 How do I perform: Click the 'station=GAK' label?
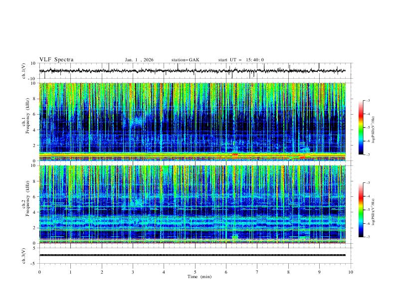[x=185, y=60]
